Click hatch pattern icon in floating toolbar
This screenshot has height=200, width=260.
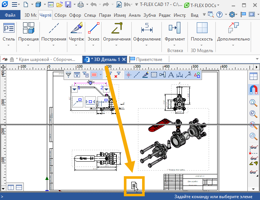click(x=154, y=75)
